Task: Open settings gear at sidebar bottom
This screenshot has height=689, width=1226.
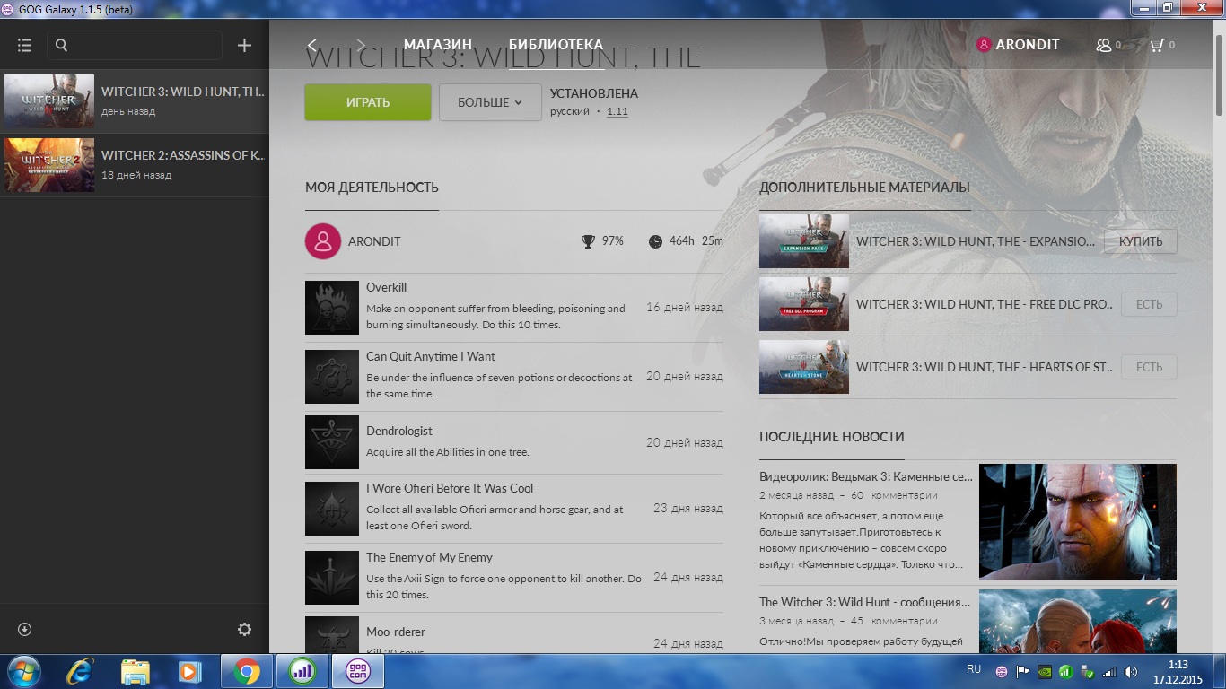Action: coord(244,630)
